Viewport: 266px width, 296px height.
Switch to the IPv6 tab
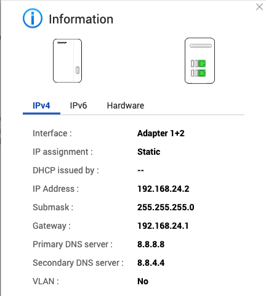pos(78,105)
